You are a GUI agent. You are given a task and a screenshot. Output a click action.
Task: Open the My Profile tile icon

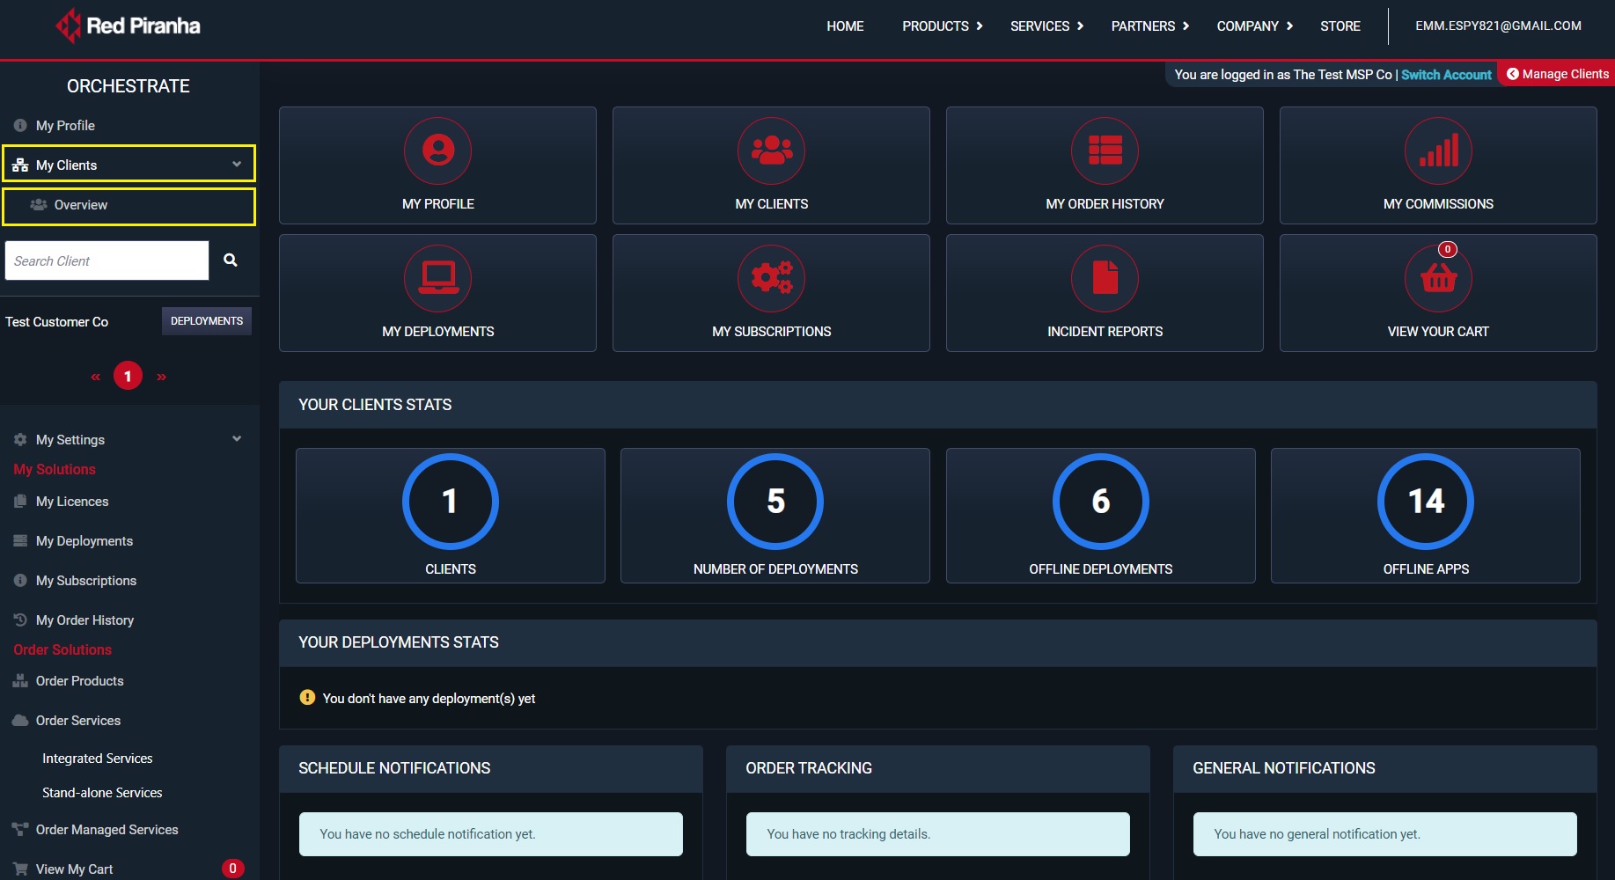tap(437, 150)
